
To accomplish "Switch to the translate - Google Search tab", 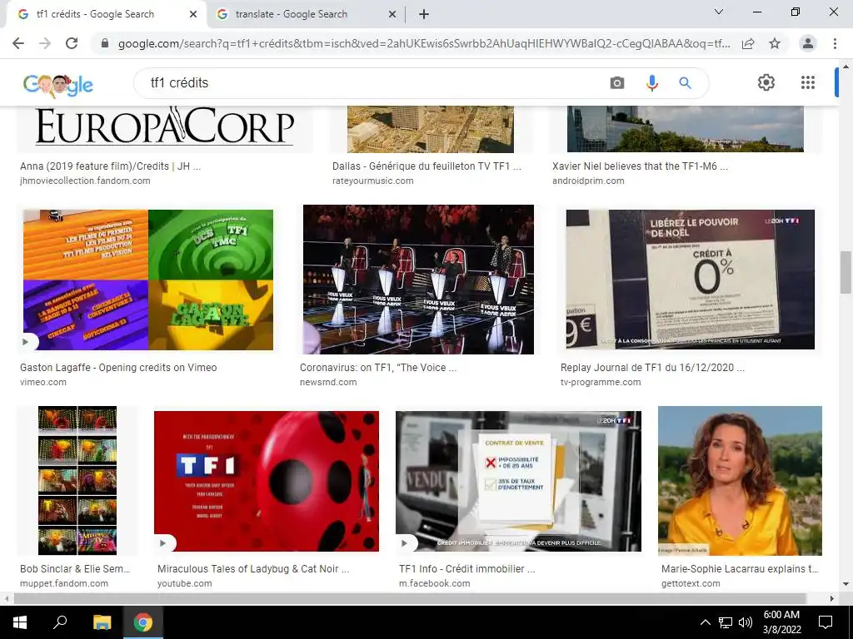I will tap(306, 15).
